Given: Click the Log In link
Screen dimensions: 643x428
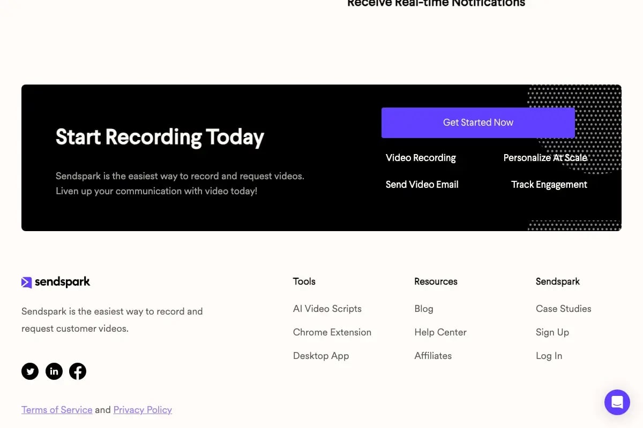Looking at the screenshot, I should point(549,356).
